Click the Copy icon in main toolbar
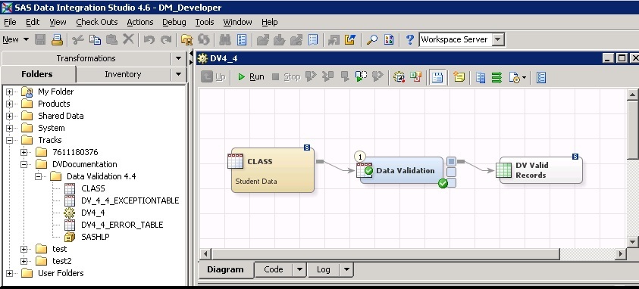Image resolution: width=639 pixels, height=289 pixels. [x=95, y=39]
